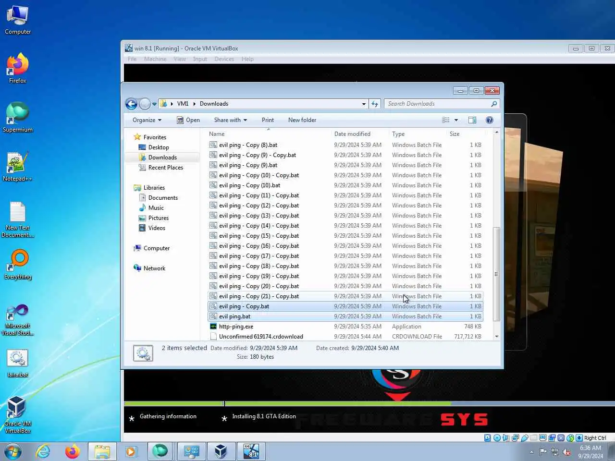
Task: Select Unconfirmed 619174.crdownload file
Action: 345,337
